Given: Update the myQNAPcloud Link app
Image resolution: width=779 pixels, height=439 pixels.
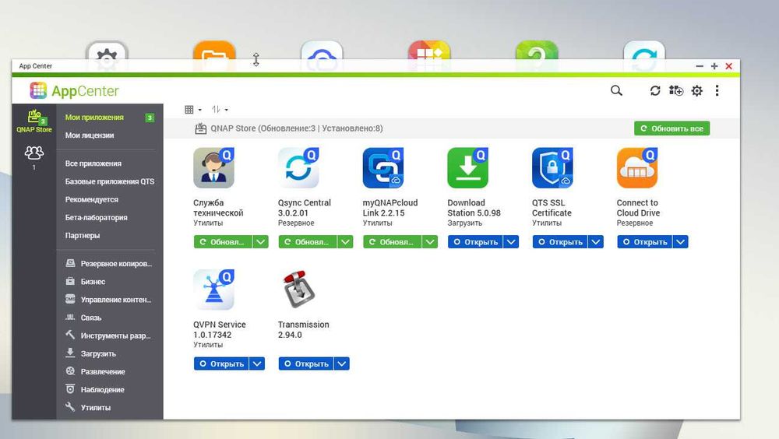Looking at the screenshot, I should pyautogui.click(x=393, y=242).
